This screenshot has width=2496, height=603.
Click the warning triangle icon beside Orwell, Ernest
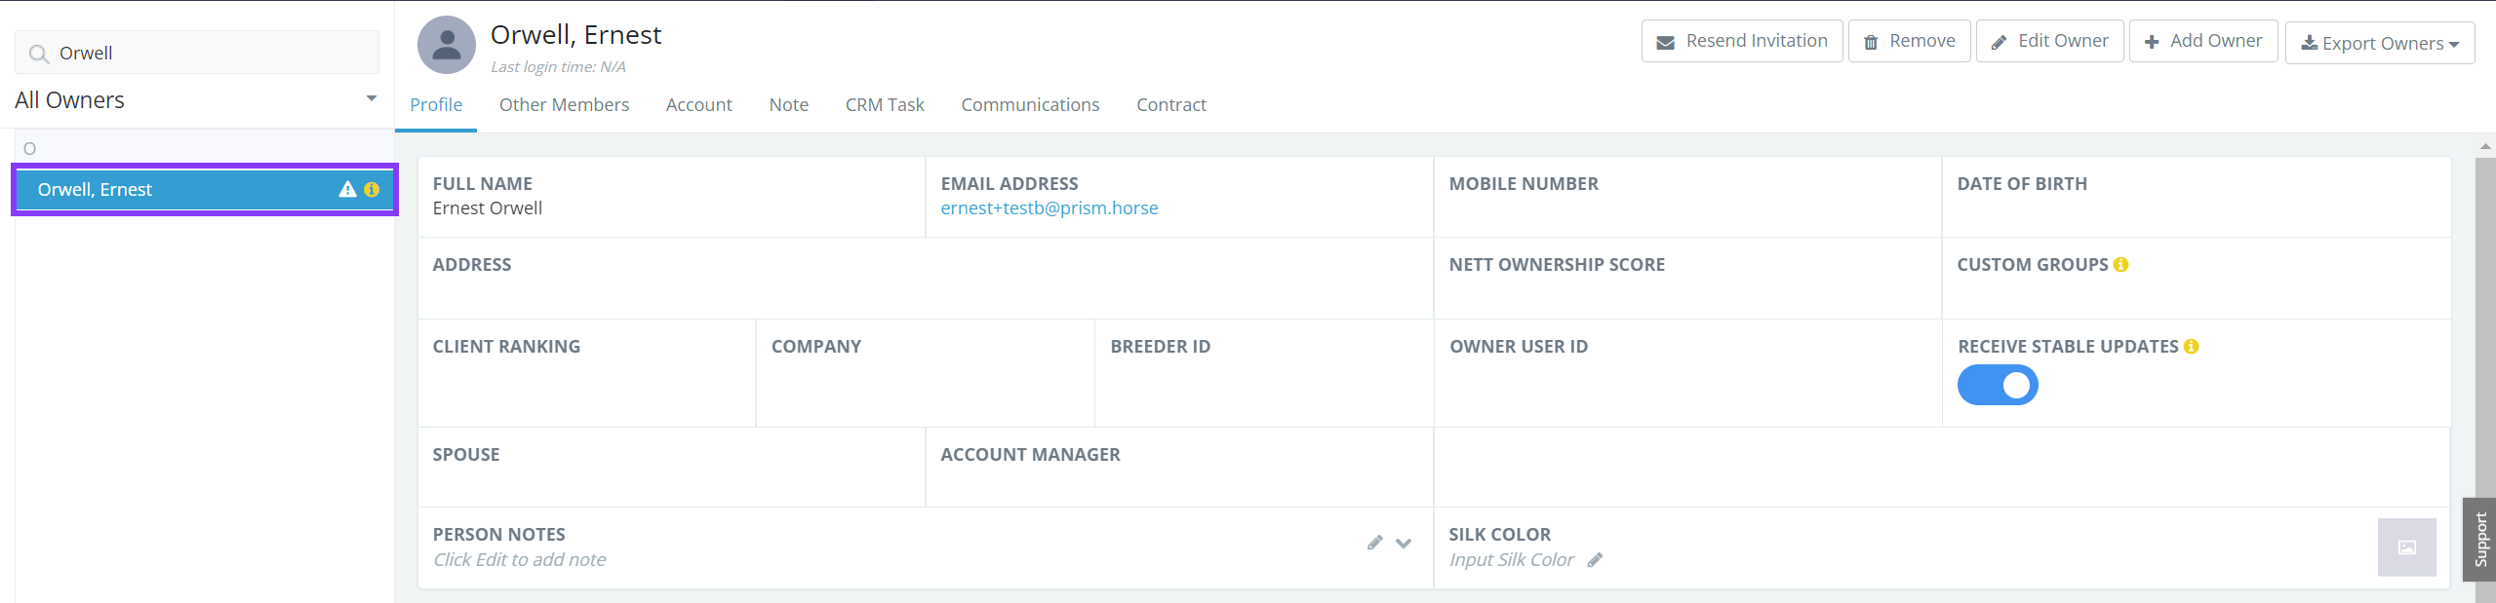tap(347, 190)
